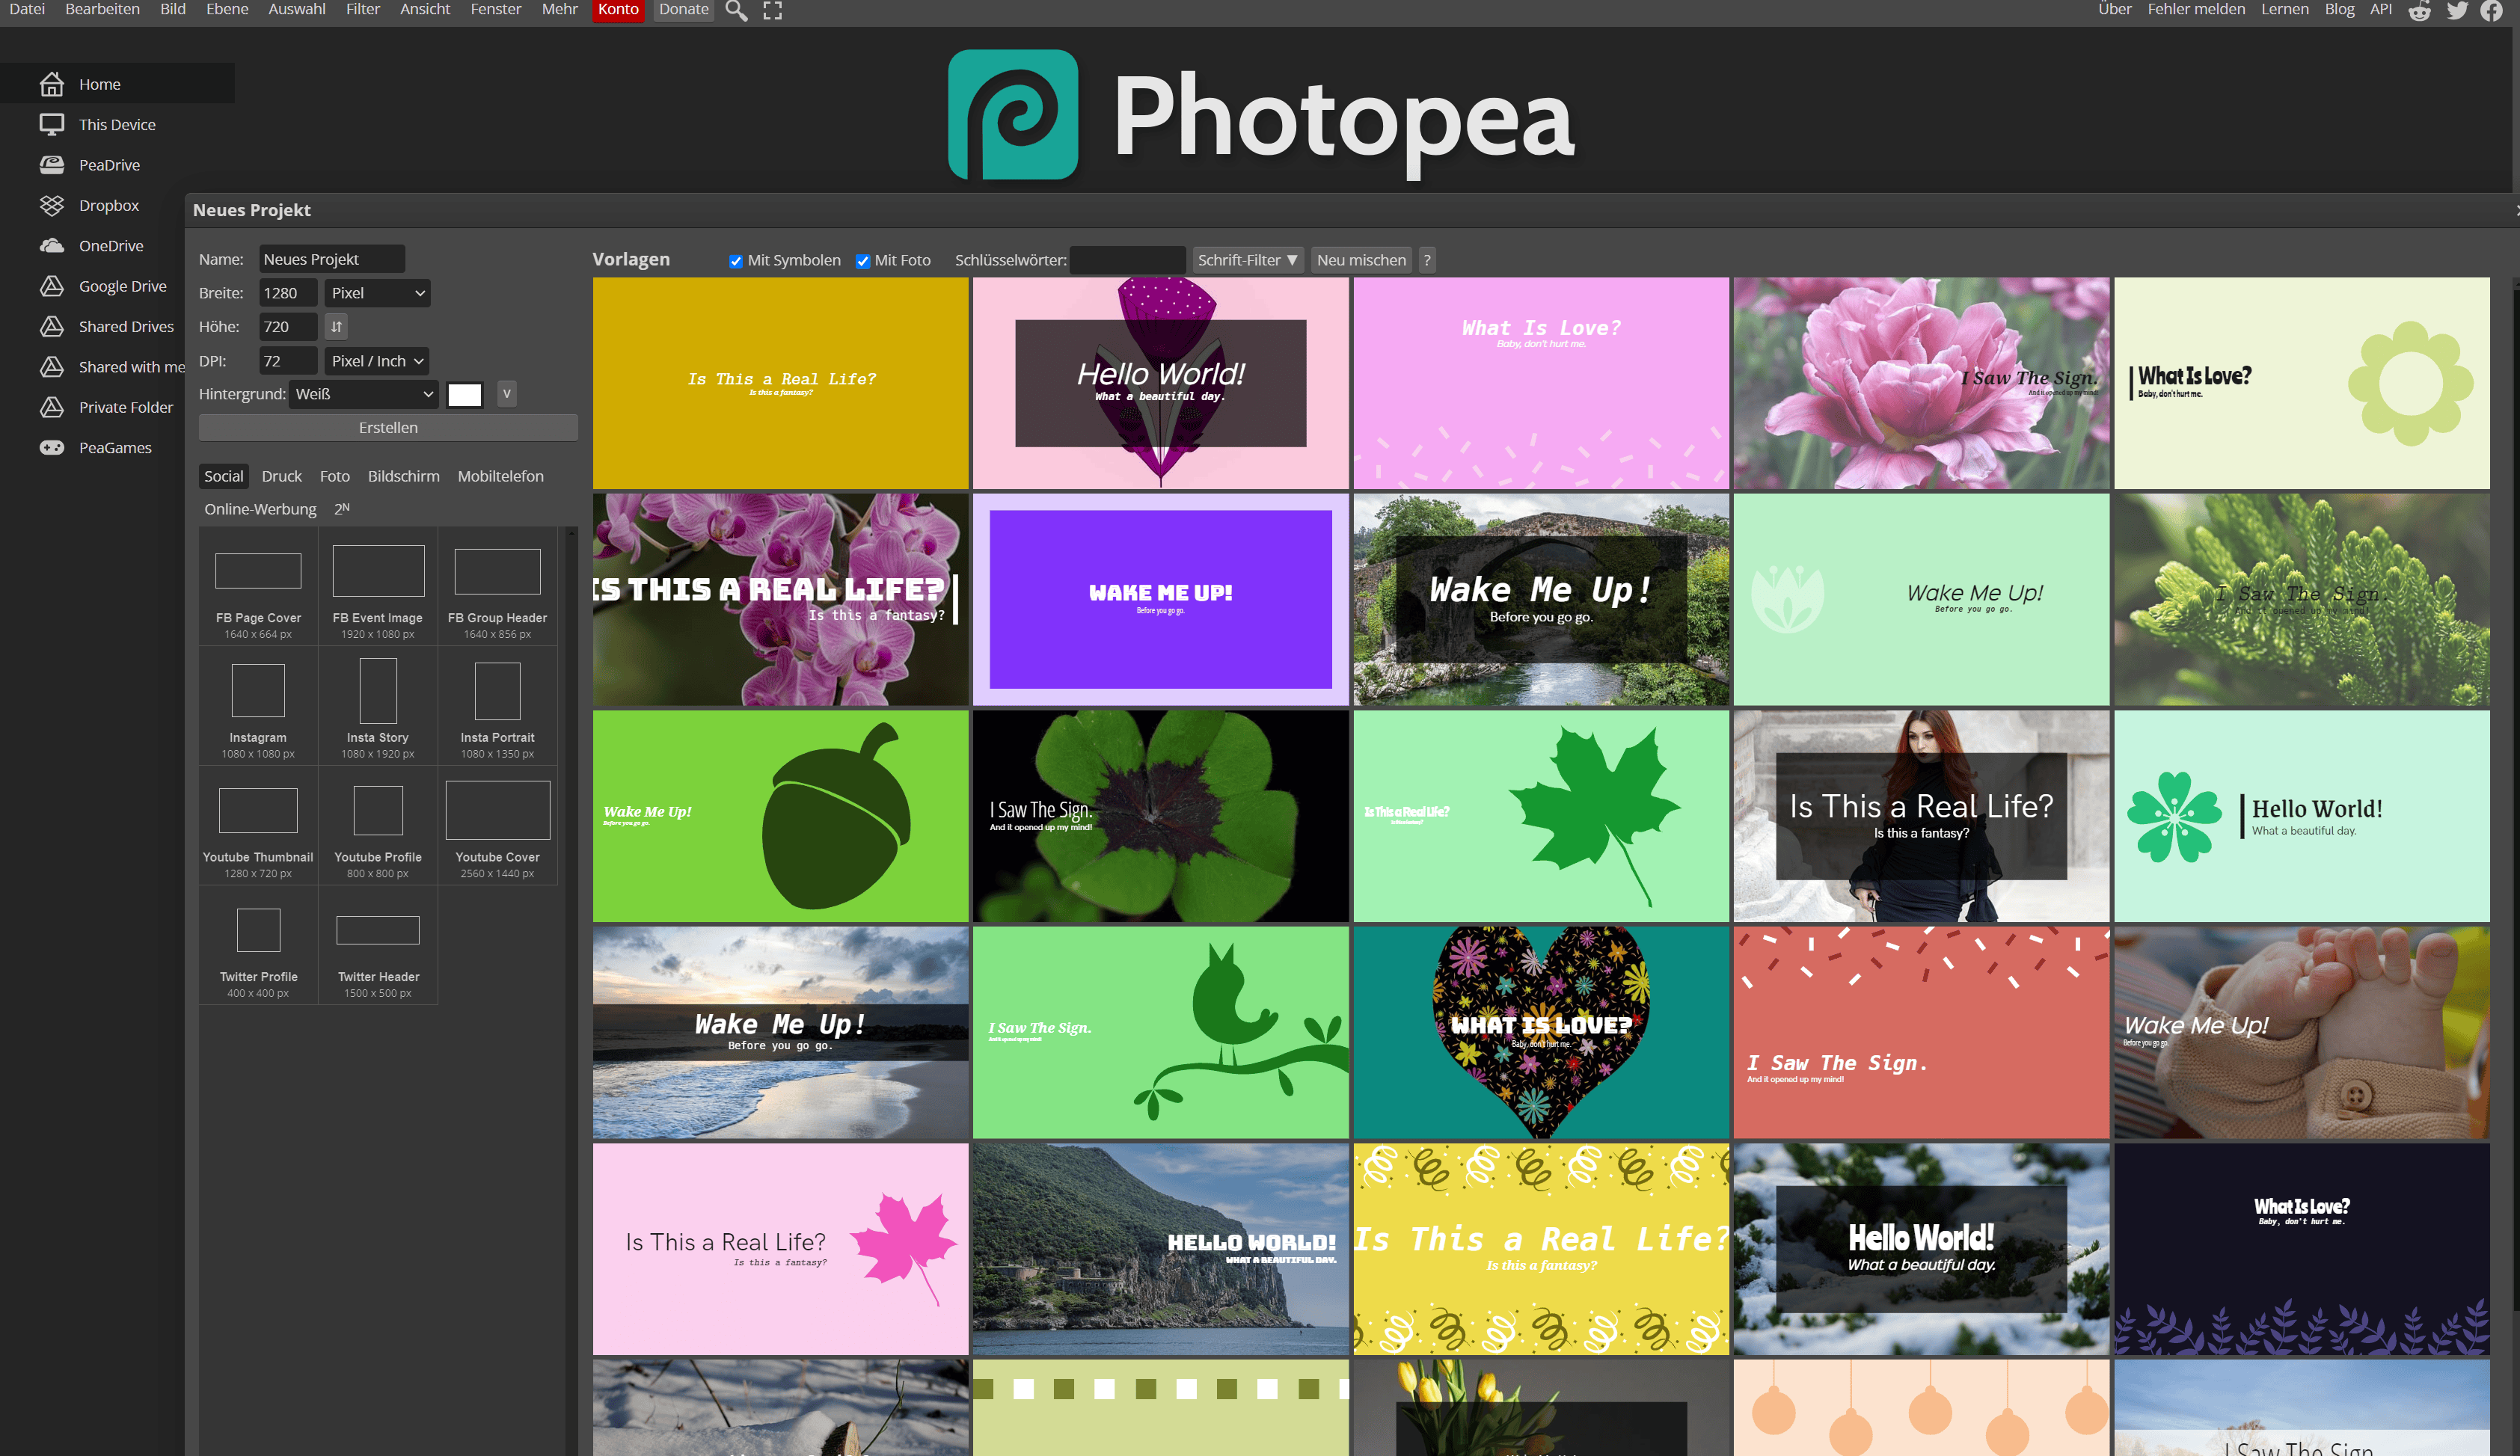Click the Schlüsselwörter input field
Screen dimensions: 2520x1456
[x=1127, y=260]
